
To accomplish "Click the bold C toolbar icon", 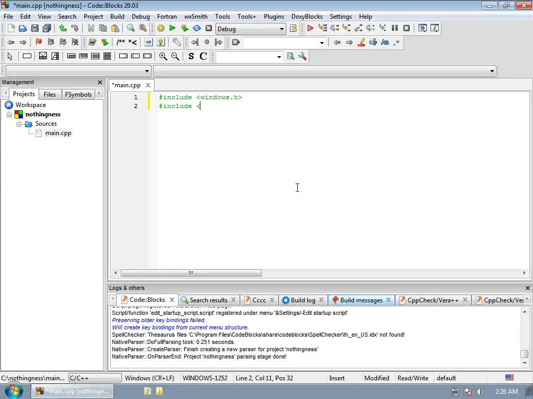I will pos(204,56).
